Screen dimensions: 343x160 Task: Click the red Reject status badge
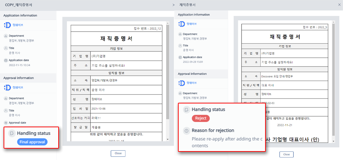pos(200,118)
